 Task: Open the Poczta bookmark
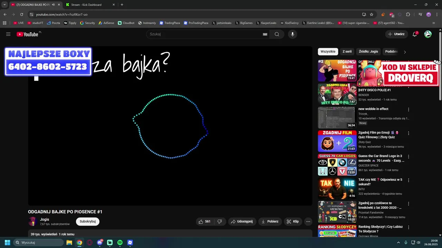[54, 23]
